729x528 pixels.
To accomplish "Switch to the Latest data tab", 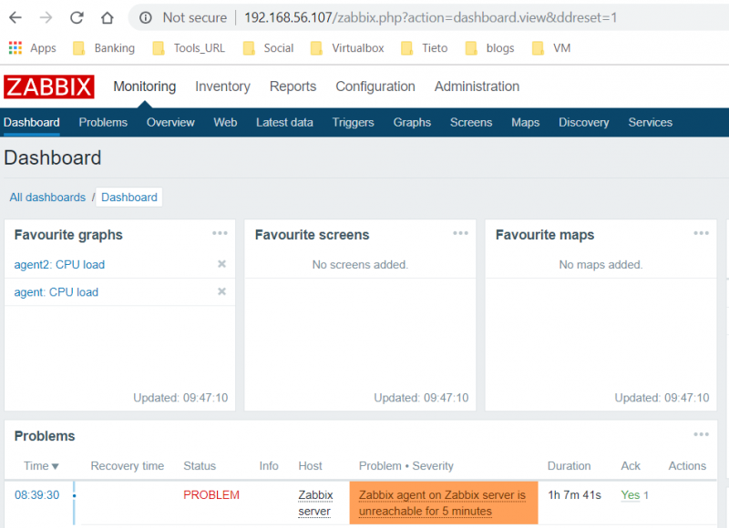I will (x=284, y=122).
